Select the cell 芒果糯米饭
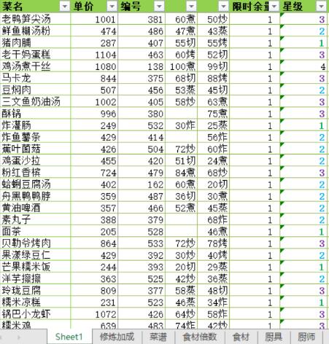 click(x=35, y=267)
